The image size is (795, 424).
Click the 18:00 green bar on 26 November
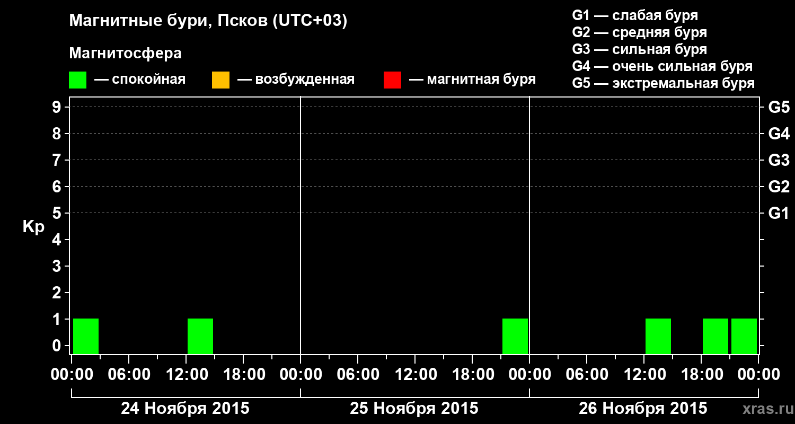(715, 336)
